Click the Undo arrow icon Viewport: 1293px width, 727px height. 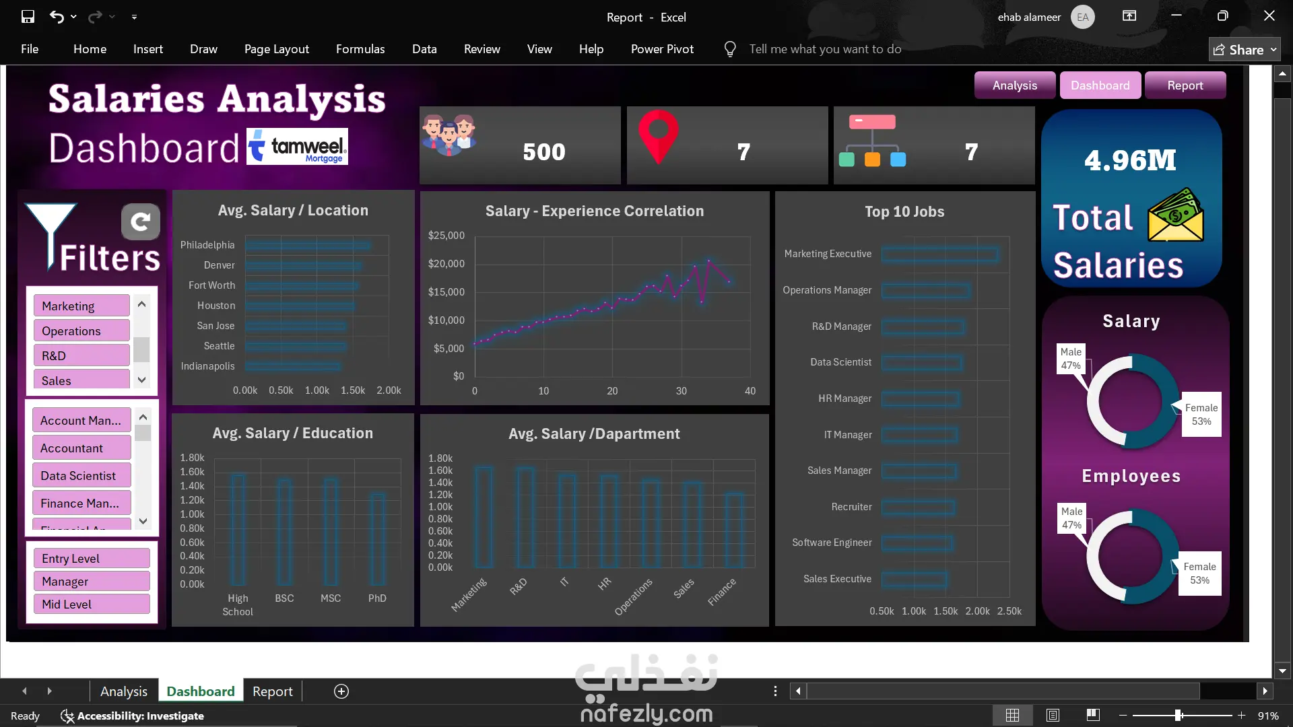[57, 17]
